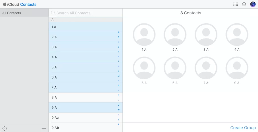
Task: Jump to letter F in index
Action: click(118, 52)
